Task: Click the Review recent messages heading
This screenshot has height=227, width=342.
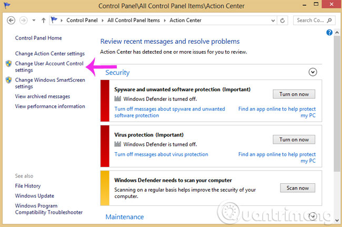Action: (170, 42)
